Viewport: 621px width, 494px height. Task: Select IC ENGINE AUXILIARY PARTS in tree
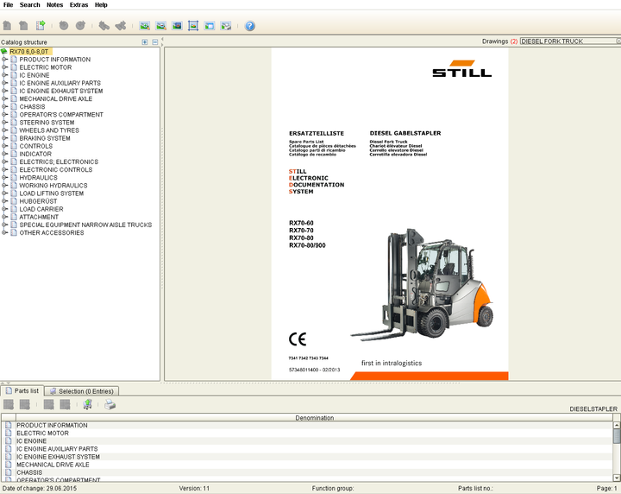pos(60,83)
